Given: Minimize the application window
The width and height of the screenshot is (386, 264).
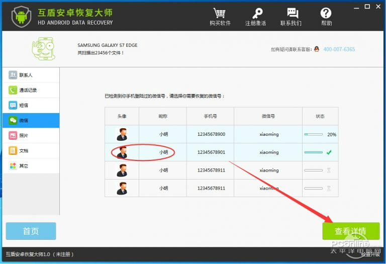Looking at the screenshot, I should click(x=356, y=8).
